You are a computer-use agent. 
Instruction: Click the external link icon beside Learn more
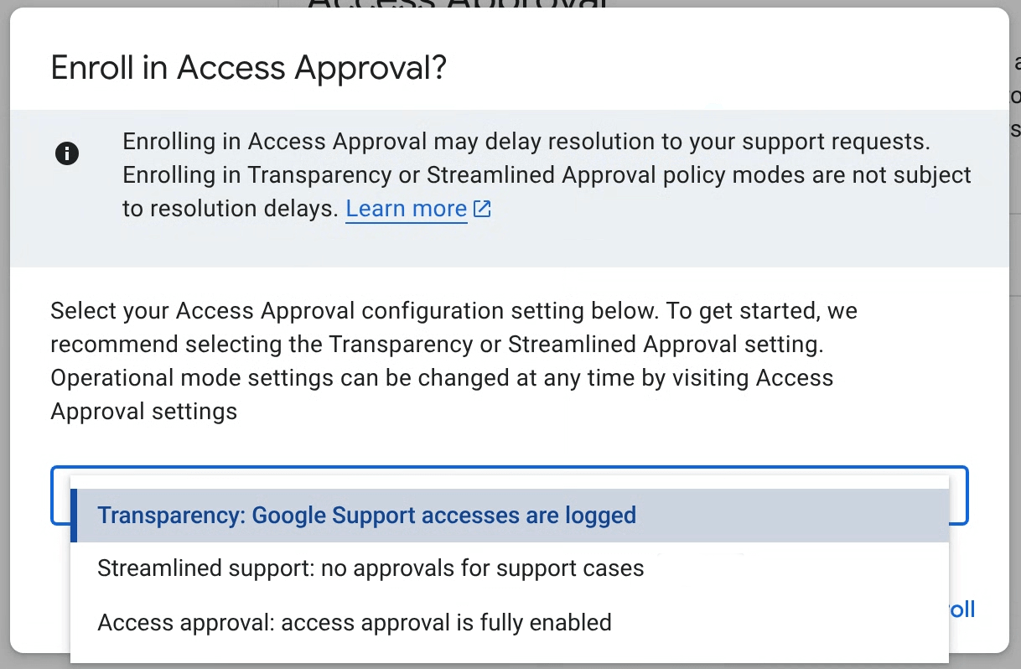point(481,207)
